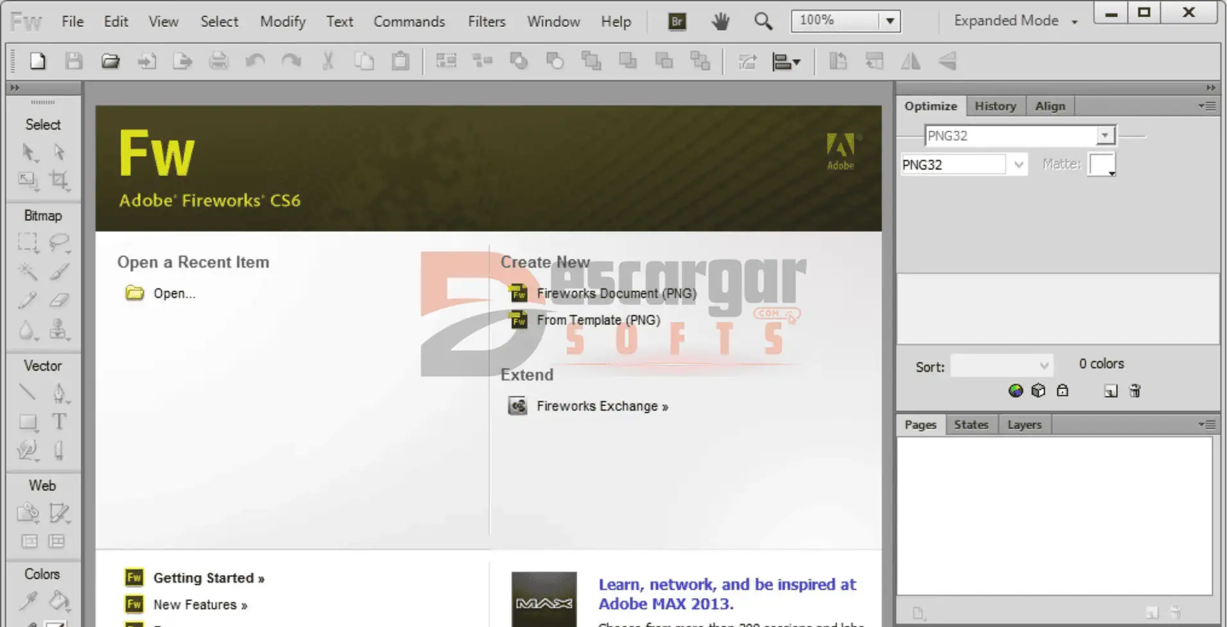The image size is (1227, 627).
Task: Open the Pages panel options menu
Action: pyautogui.click(x=1207, y=424)
